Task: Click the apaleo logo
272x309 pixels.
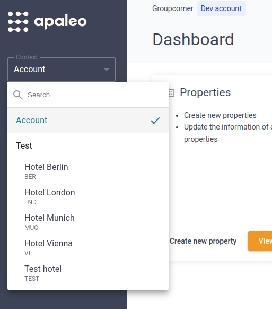Action: 47,22
